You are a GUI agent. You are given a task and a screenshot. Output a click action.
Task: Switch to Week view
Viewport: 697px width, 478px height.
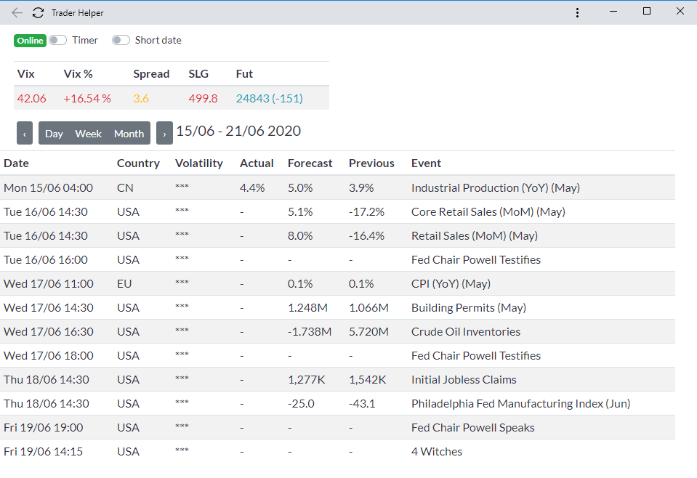[x=89, y=134]
